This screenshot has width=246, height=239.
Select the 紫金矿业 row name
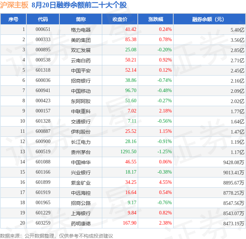point(80,183)
